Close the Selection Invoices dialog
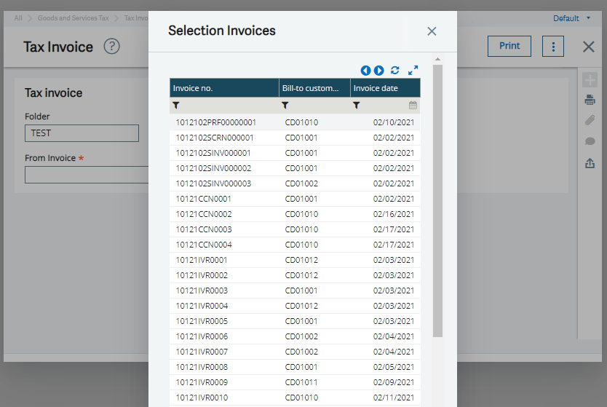The width and height of the screenshot is (607, 407). pos(432,31)
